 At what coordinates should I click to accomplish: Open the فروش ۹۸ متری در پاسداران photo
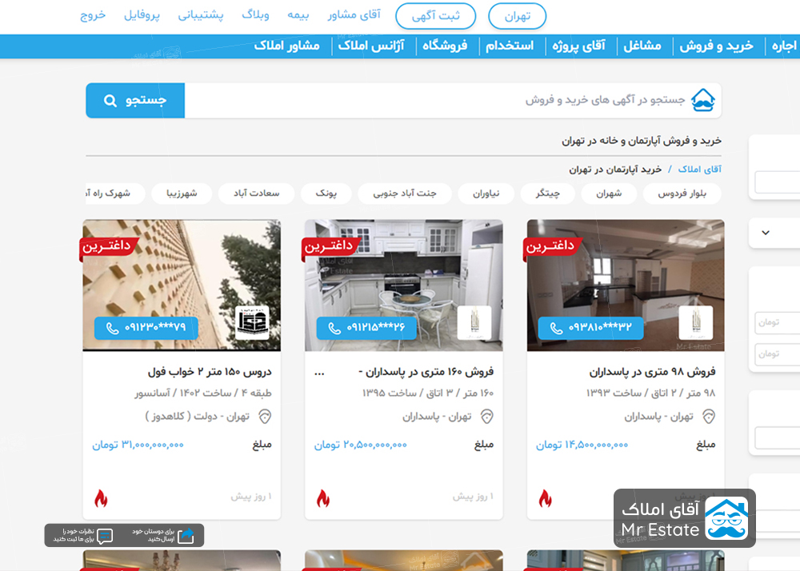tap(626, 285)
